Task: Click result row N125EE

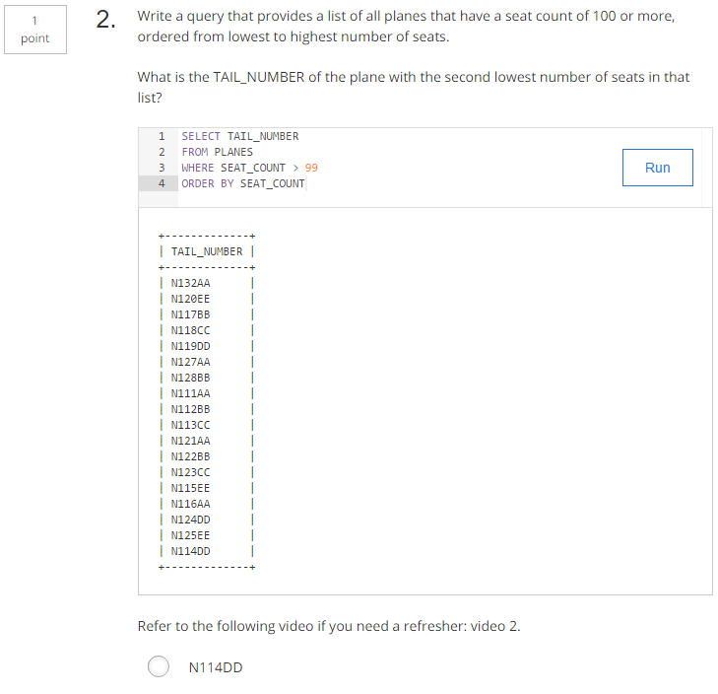Action: [x=190, y=535]
